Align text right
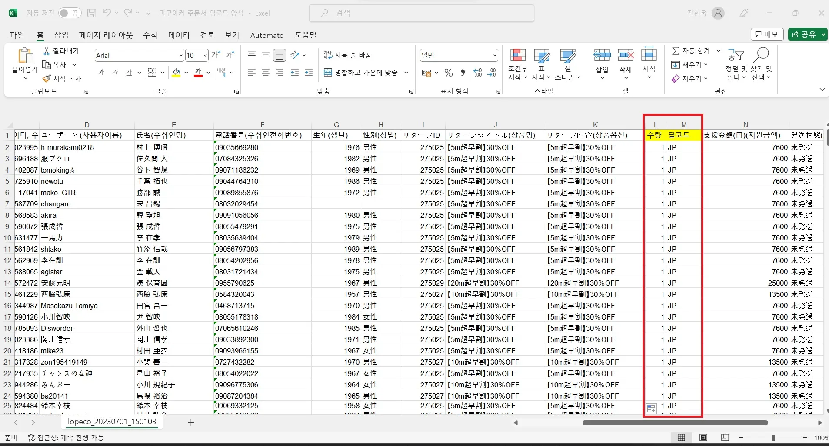The image size is (829, 446). (280, 73)
